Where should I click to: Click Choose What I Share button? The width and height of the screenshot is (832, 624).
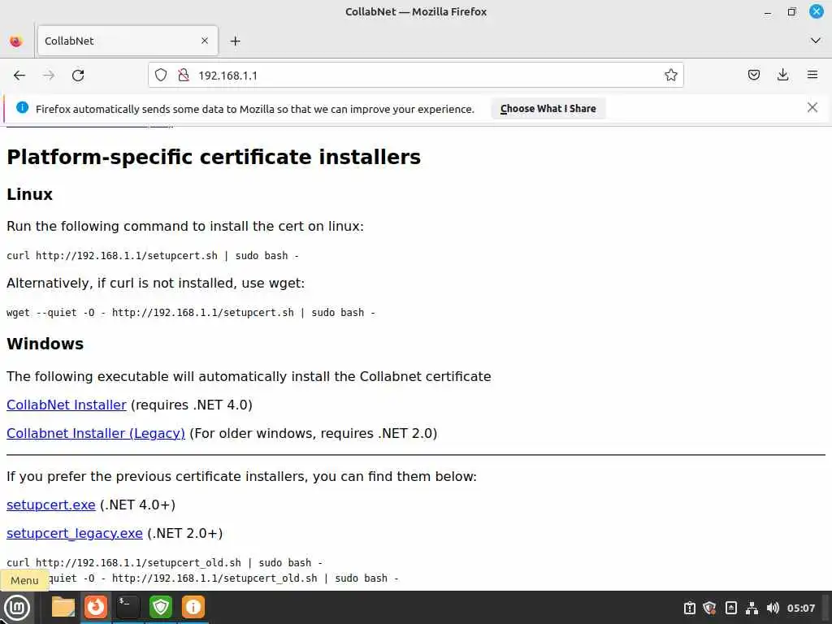(x=548, y=109)
